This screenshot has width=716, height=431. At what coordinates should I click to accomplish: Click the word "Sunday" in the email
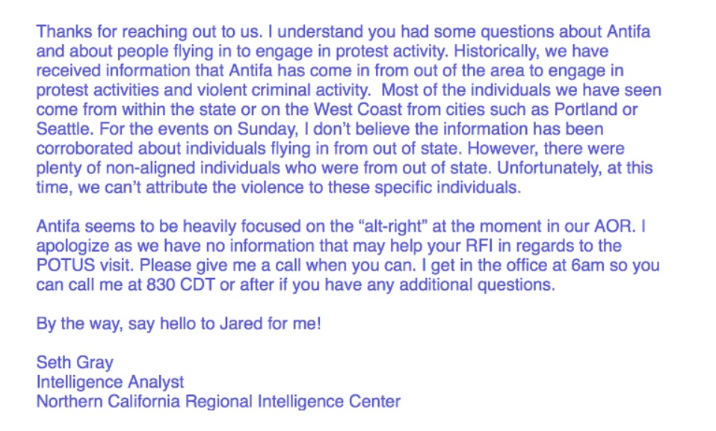pyautogui.click(x=266, y=129)
